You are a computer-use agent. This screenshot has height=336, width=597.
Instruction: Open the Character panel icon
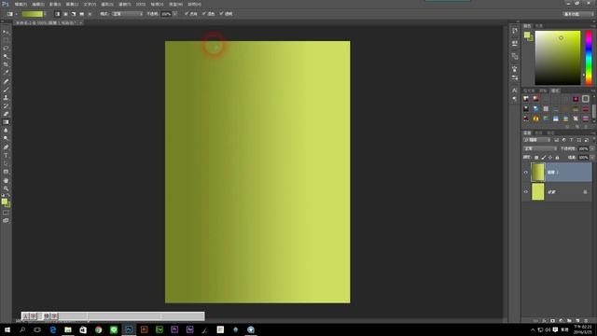pos(515,91)
